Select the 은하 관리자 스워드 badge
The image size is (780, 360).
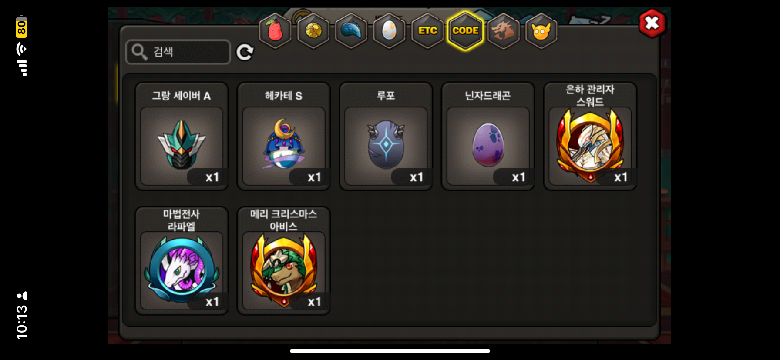(x=590, y=137)
